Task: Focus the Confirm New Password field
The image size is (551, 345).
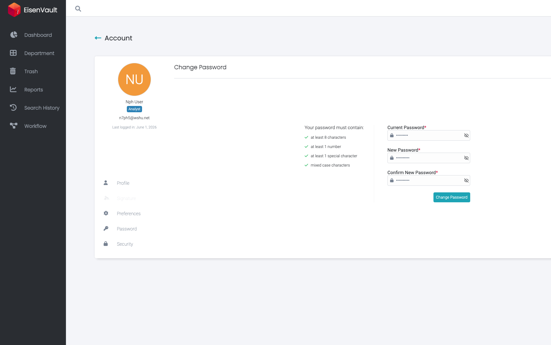Action: [x=429, y=180]
